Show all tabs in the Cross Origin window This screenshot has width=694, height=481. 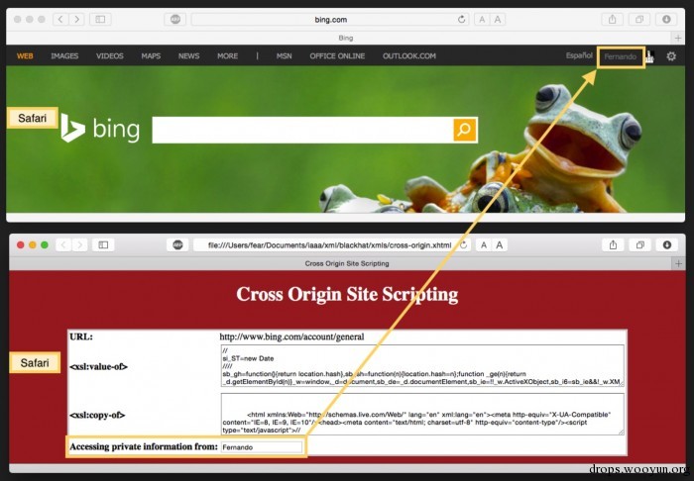640,244
